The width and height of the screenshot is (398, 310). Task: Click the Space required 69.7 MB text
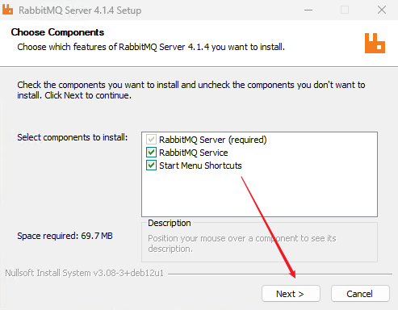65,236
